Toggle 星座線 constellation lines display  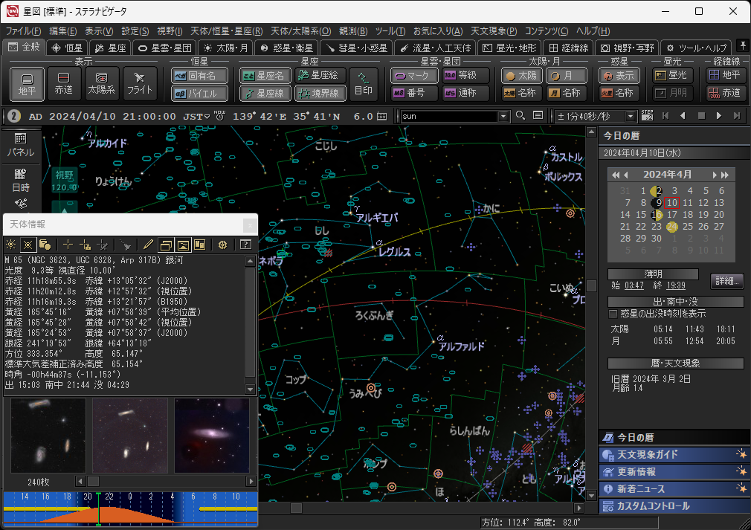click(265, 93)
